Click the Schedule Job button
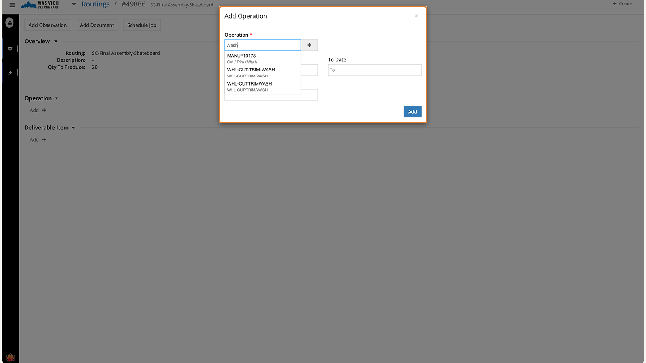The width and height of the screenshot is (646, 363). 142,25
